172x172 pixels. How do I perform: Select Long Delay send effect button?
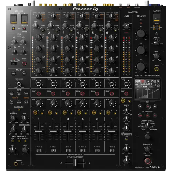pos(19,94)
